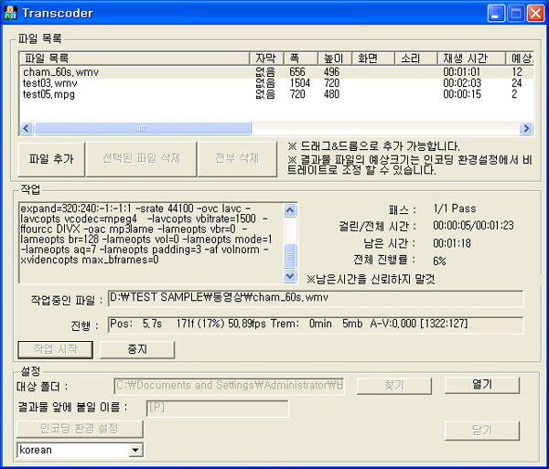
Task: Click the 전부 삭제 button
Action: point(237,159)
